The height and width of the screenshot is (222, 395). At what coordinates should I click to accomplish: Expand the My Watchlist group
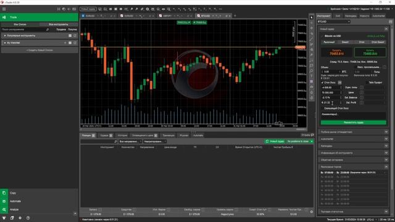tap(5, 43)
